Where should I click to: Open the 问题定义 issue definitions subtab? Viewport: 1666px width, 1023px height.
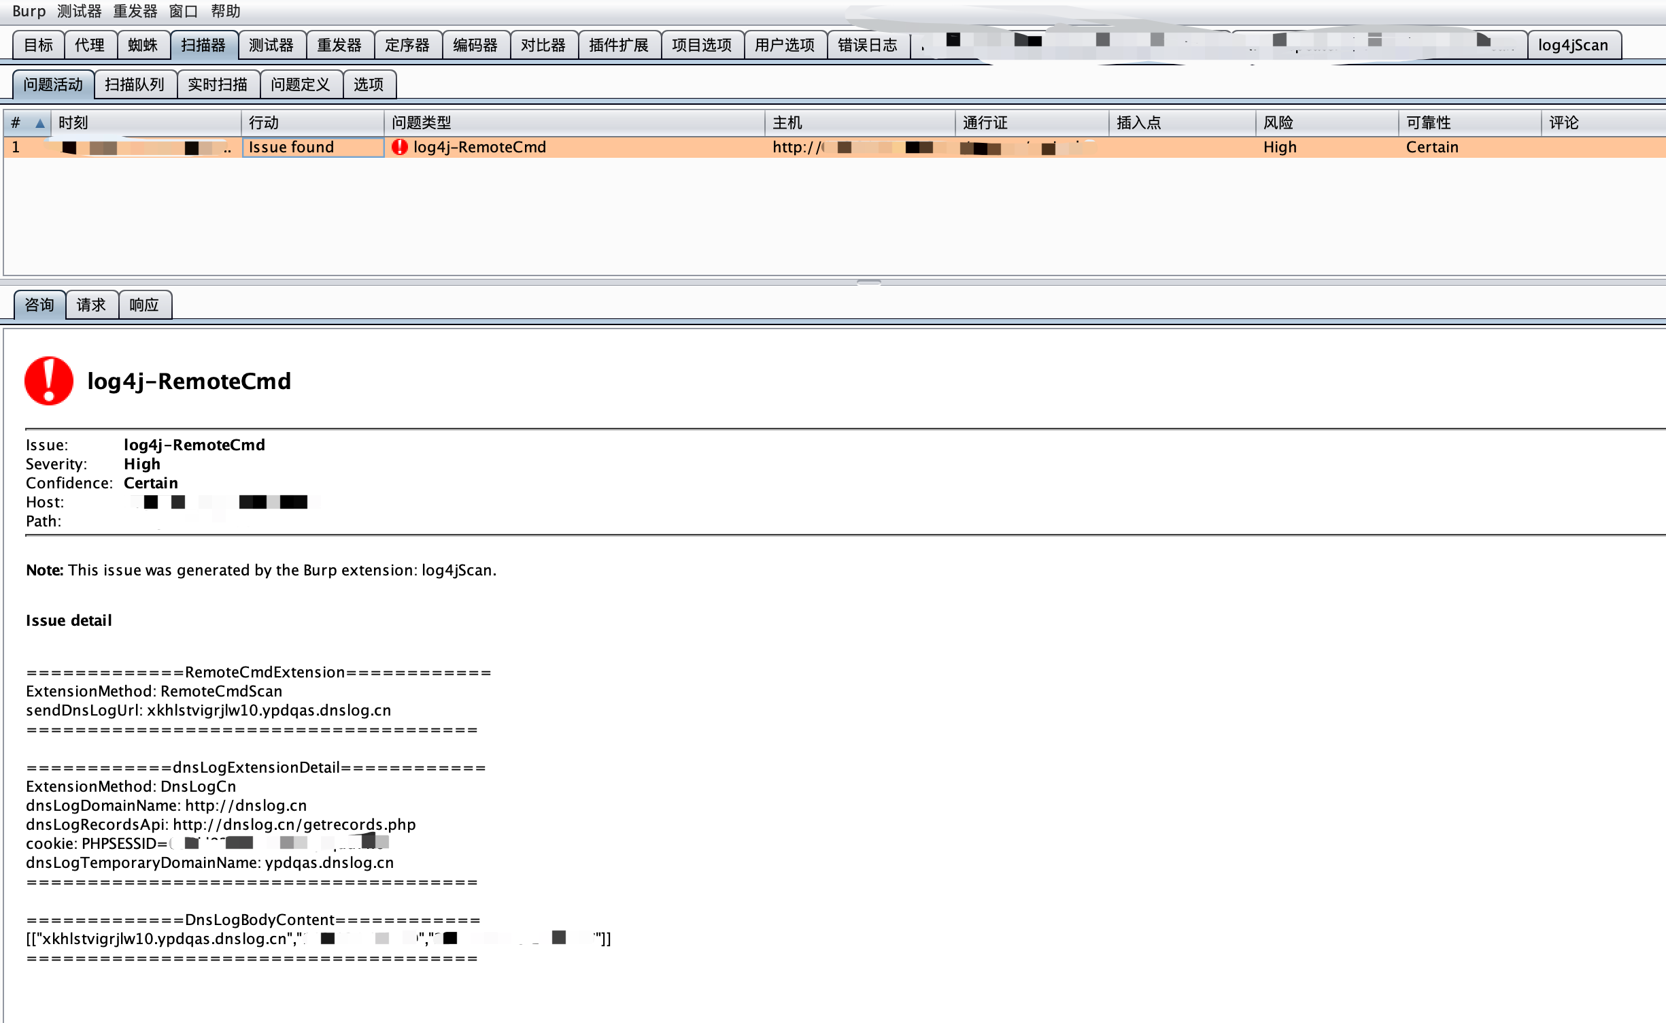tap(301, 84)
